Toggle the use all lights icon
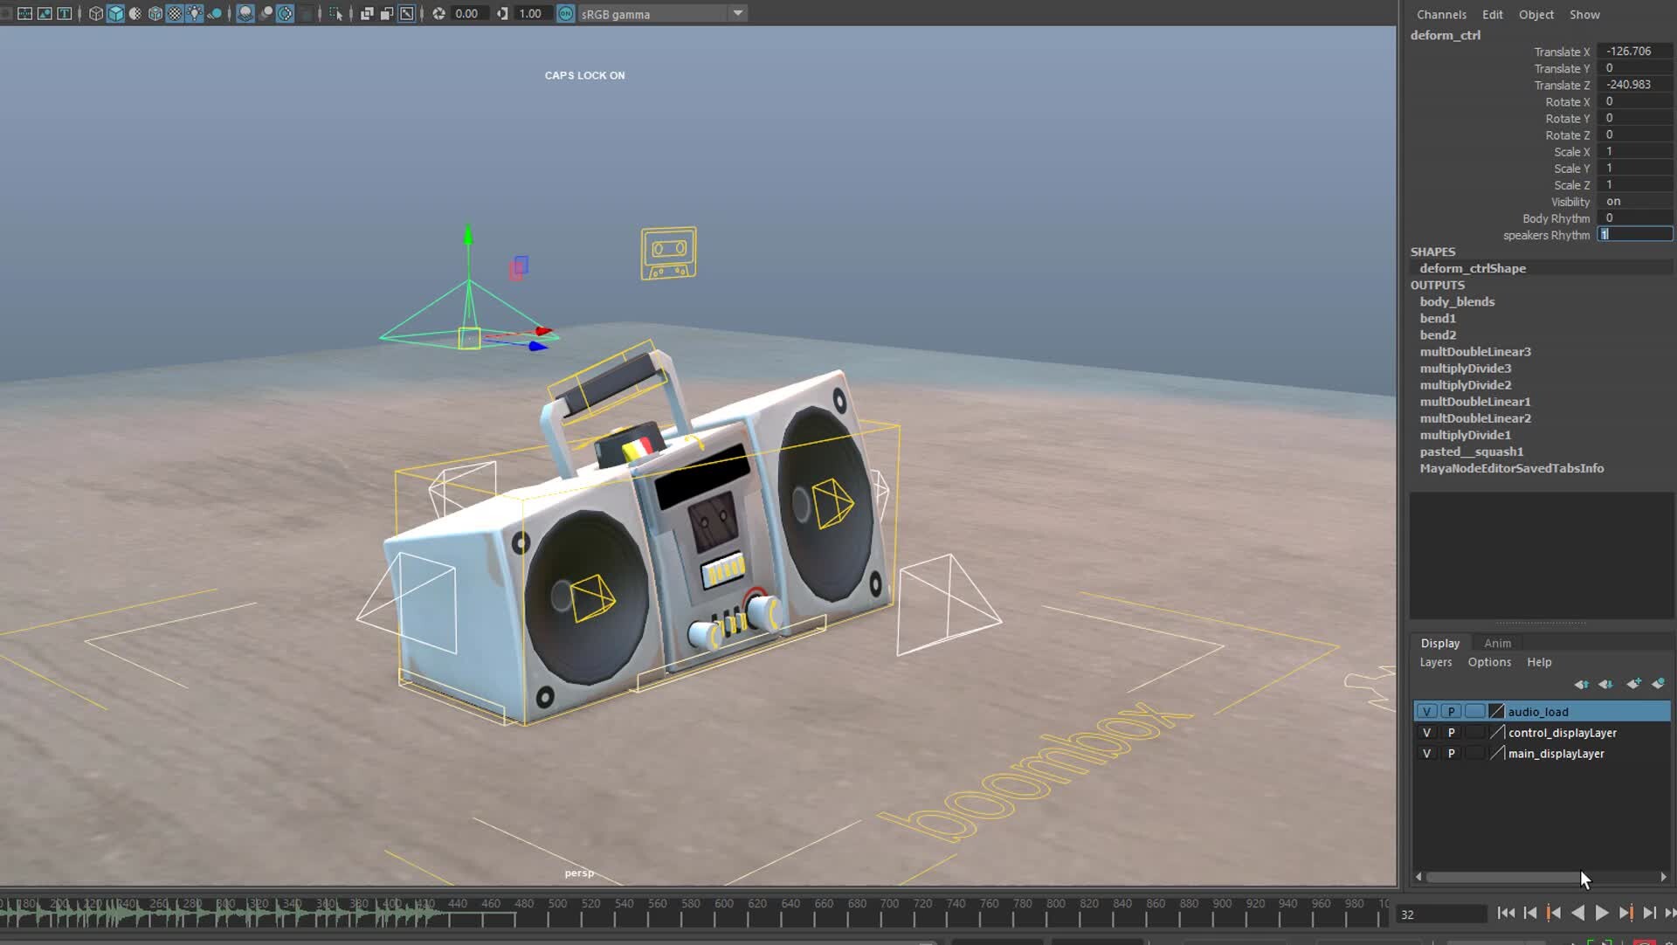 (195, 13)
